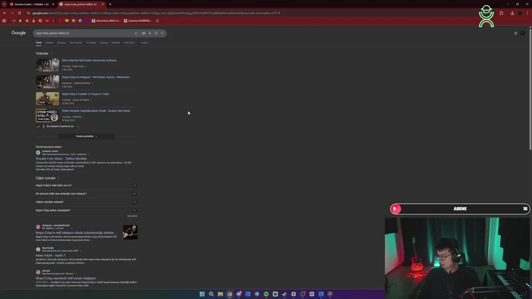Image resolution: width=532 pixels, height=299 pixels.
Task: Expand 'Neşet Ertaş'ın telif hakkı var mı?'
Action: 86,186
